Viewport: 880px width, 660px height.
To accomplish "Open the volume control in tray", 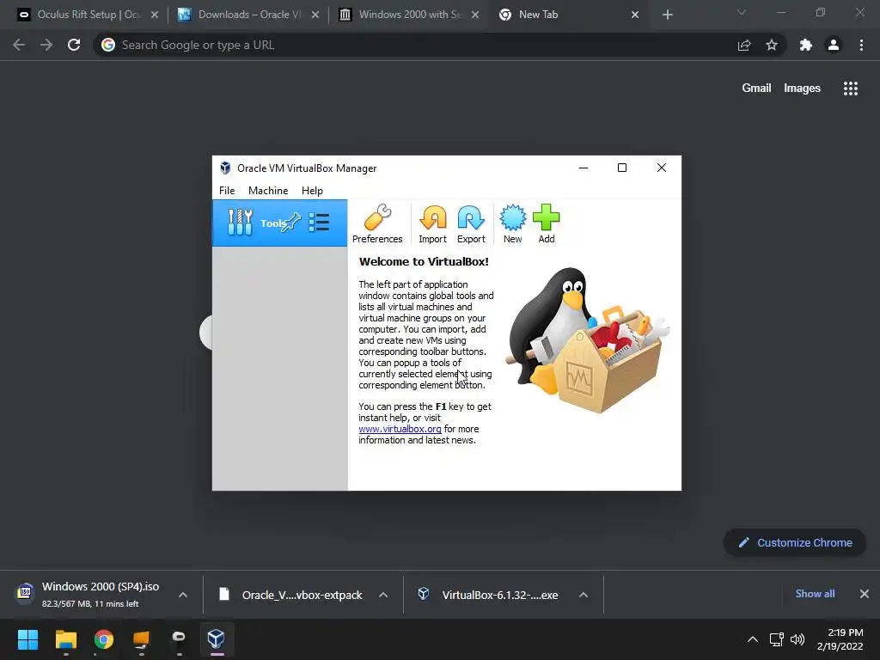I will pos(797,639).
